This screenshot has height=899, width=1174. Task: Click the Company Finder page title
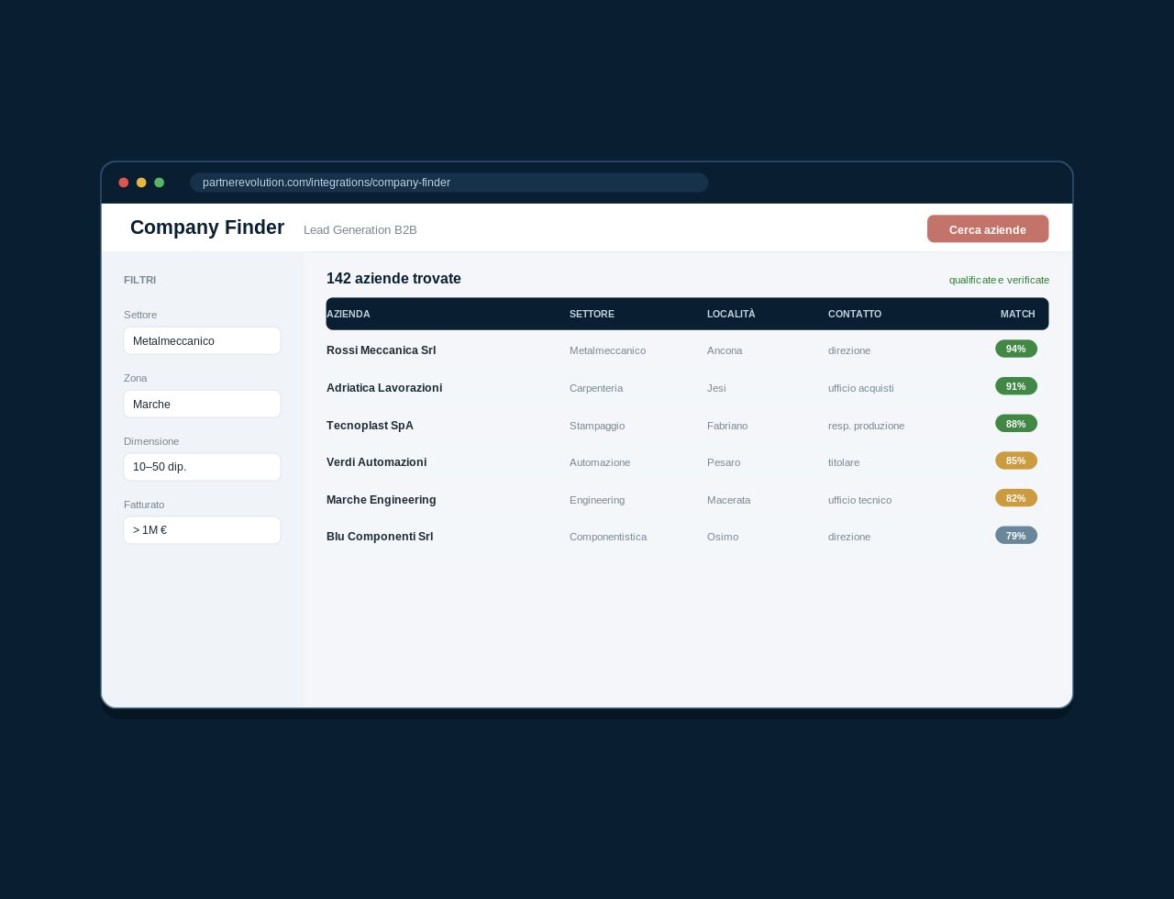(x=207, y=228)
